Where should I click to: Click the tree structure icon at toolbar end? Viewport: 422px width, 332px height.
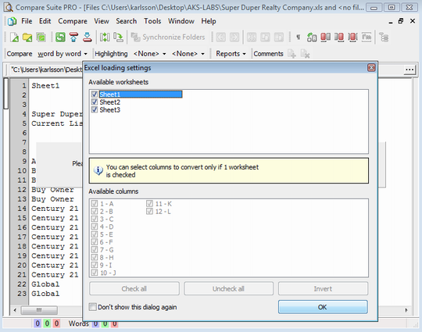click(384, 37)
